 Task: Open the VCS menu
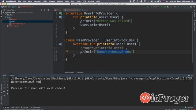tap(84, 1)
